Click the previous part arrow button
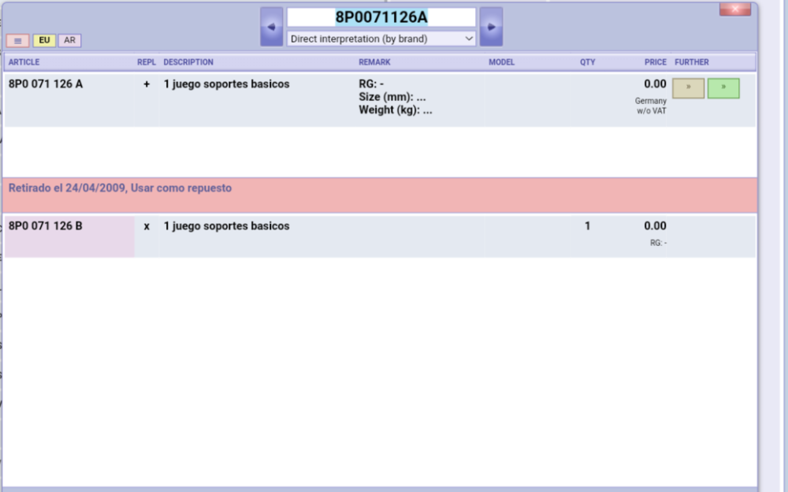The height and width of the screenshot is (492, 788). tap(271, 27)
